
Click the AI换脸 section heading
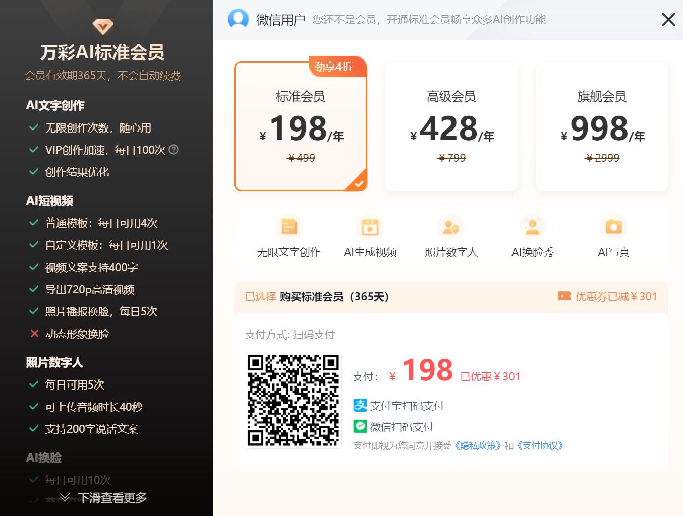44,458
